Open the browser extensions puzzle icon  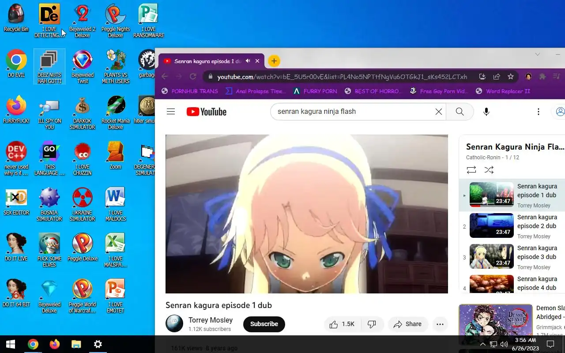tap(542, 76)
